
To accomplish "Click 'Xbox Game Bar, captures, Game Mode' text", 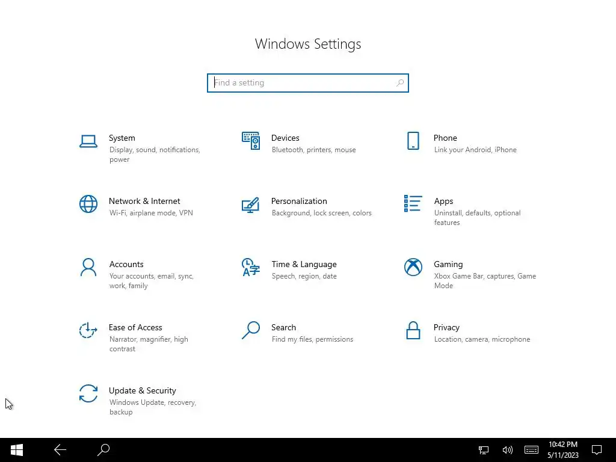I will [x=485, y=281].
